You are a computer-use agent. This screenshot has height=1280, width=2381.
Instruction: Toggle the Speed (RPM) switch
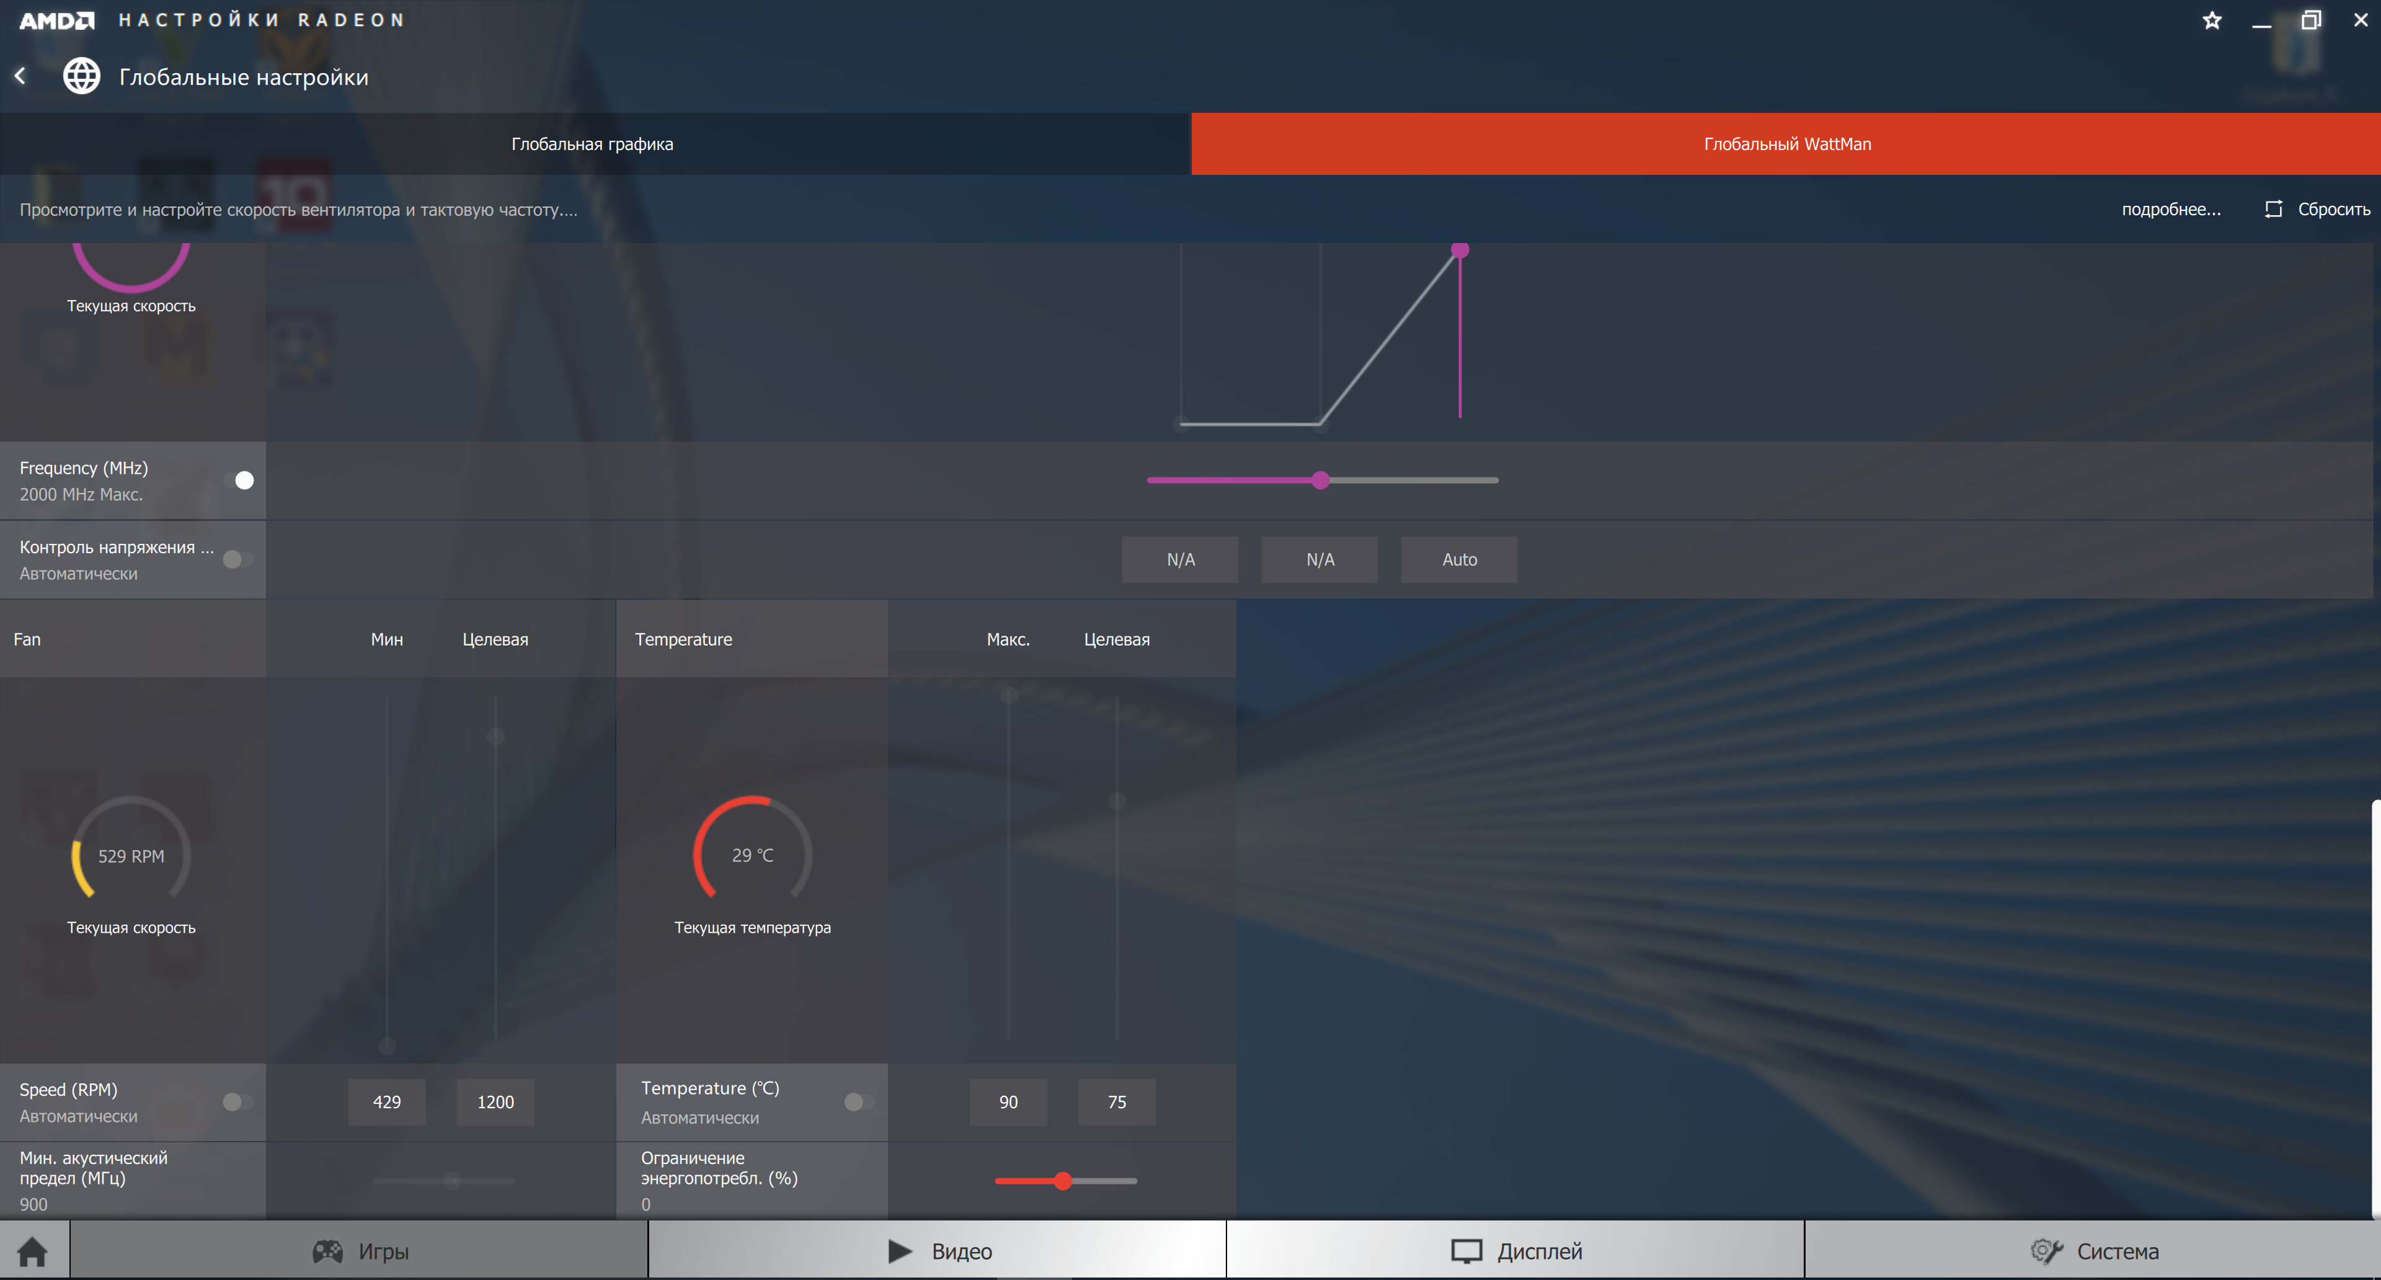point(239,1101)
